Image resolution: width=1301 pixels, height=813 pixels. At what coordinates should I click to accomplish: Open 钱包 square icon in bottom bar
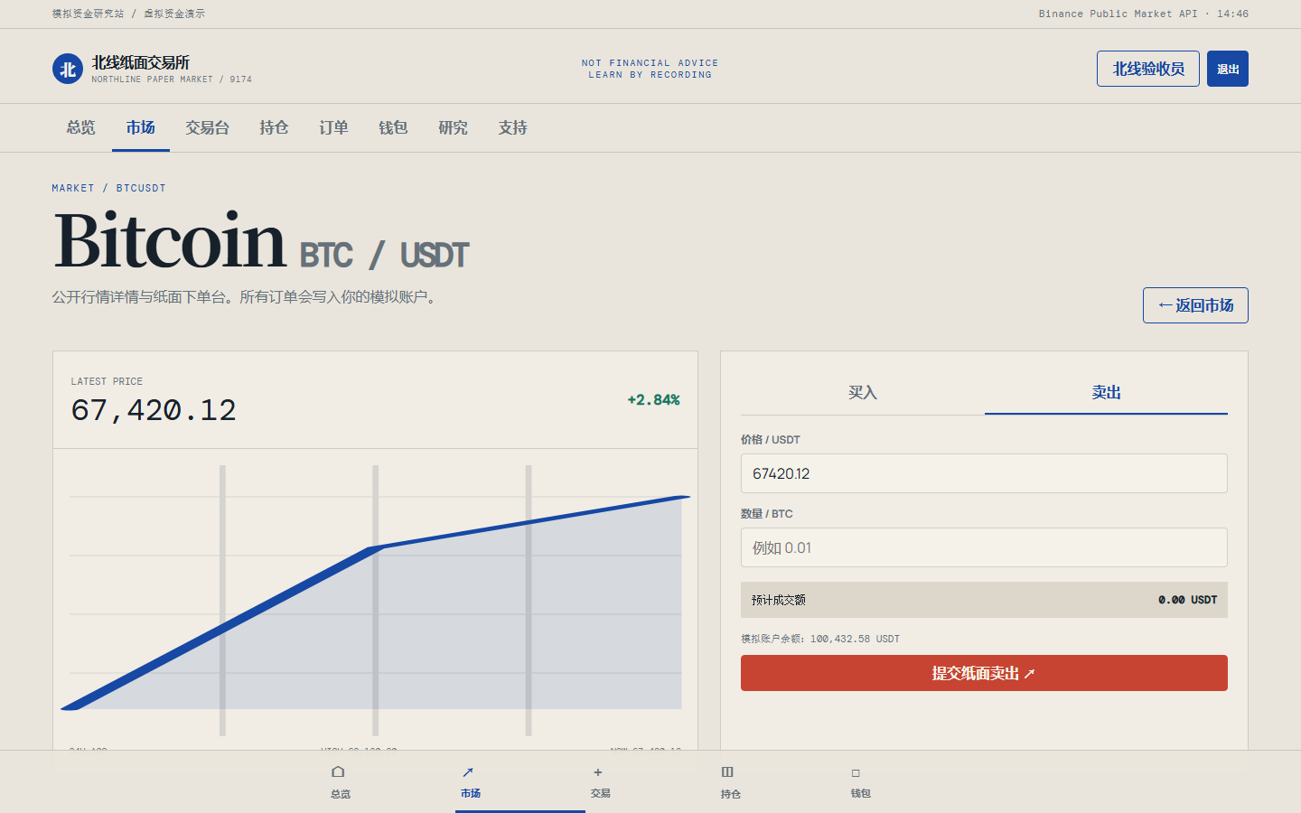tap(856, 773)
